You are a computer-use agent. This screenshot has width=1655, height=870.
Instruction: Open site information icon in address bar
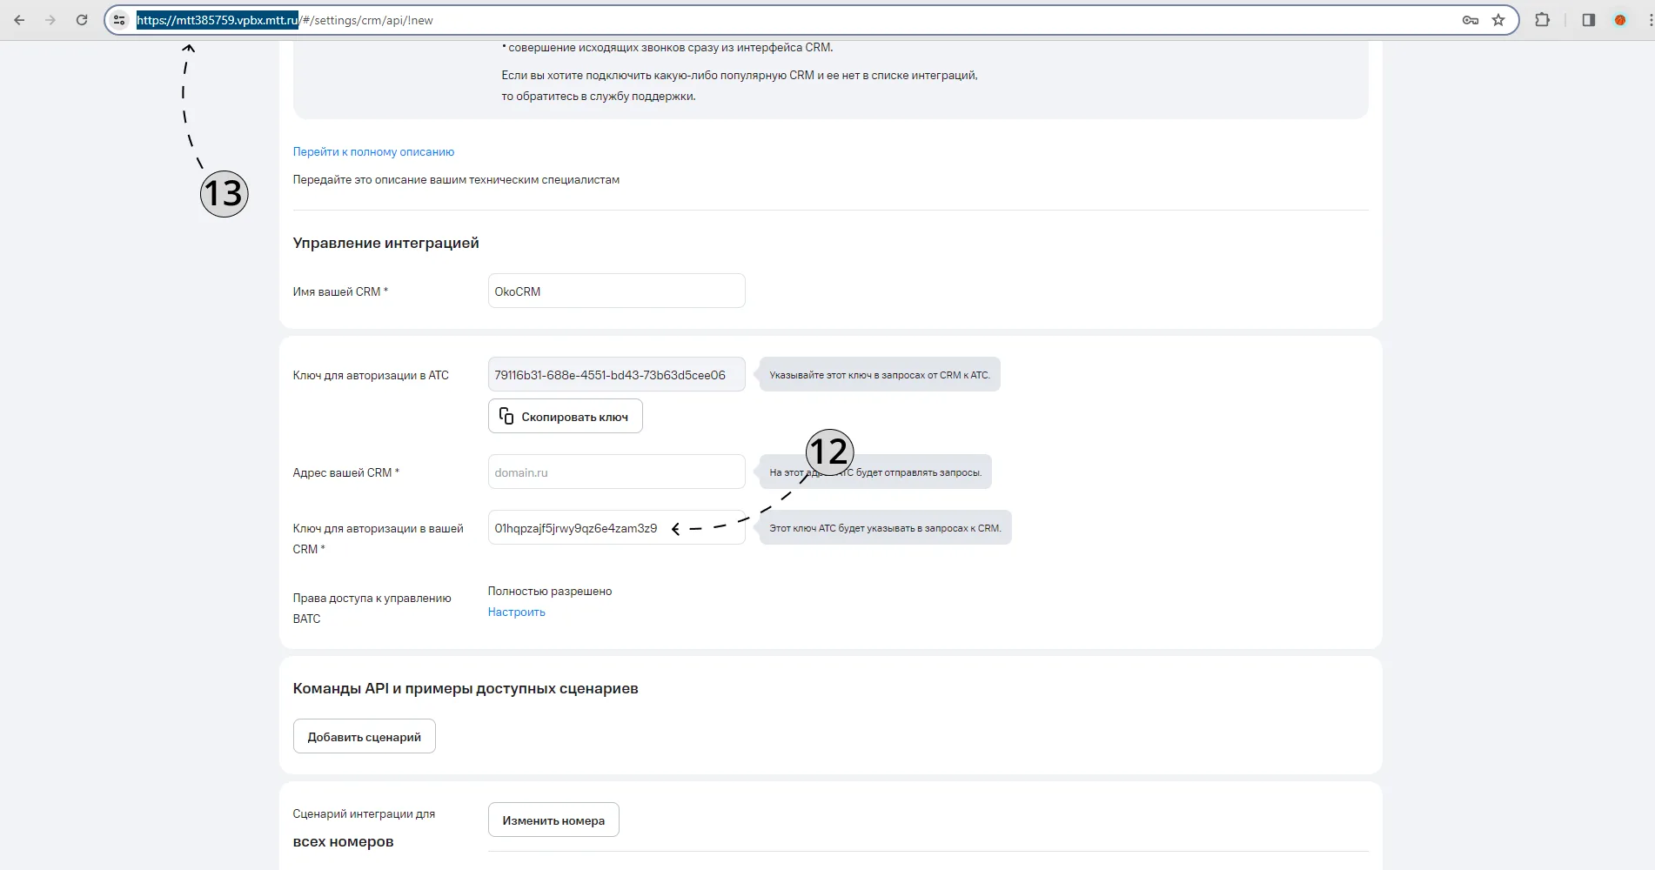(120, 20)
